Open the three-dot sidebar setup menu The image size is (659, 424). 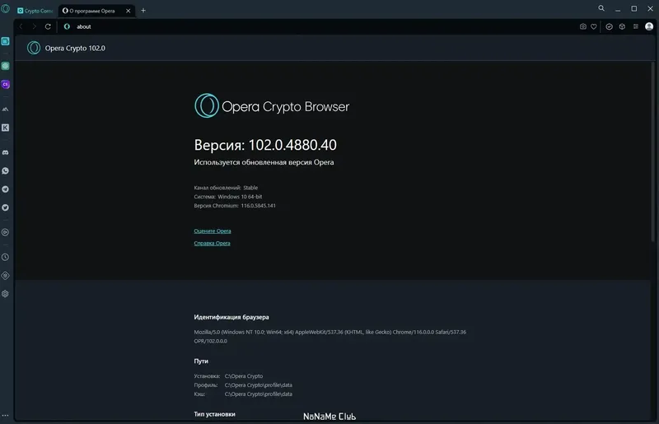6,415
